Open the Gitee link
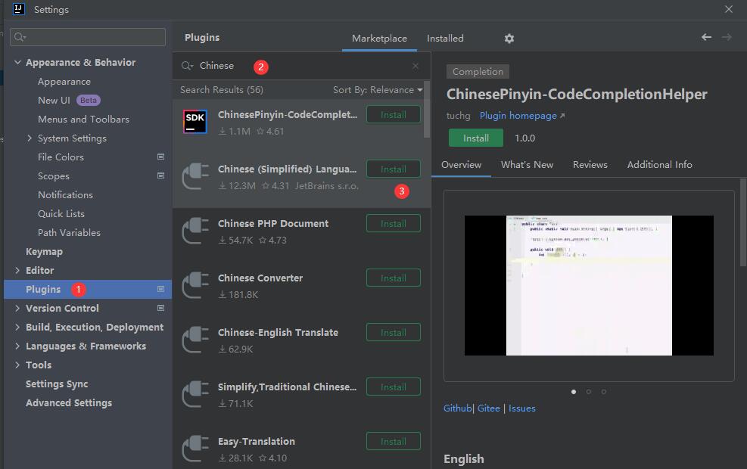Image resolution: width=747 pixels, height=469 pixels. tap(489, 408)
